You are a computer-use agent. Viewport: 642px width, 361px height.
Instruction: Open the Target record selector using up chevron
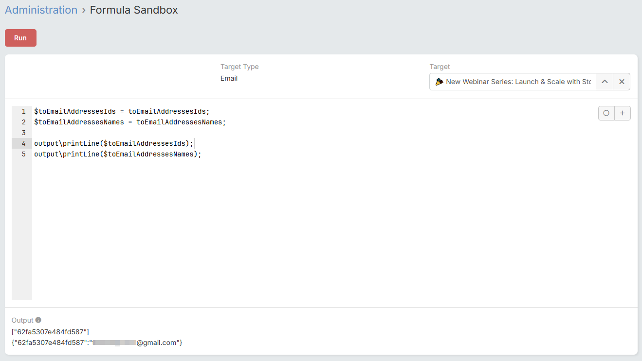coord(605,82)
